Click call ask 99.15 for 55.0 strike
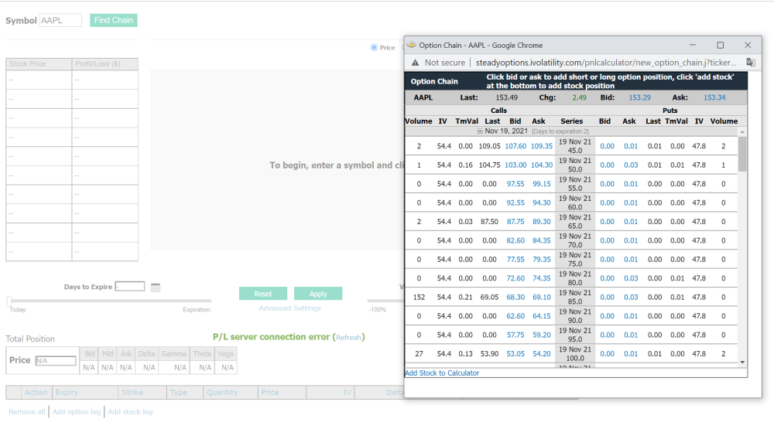This screenshot has height=429, width=774. (x=542, y=184)
